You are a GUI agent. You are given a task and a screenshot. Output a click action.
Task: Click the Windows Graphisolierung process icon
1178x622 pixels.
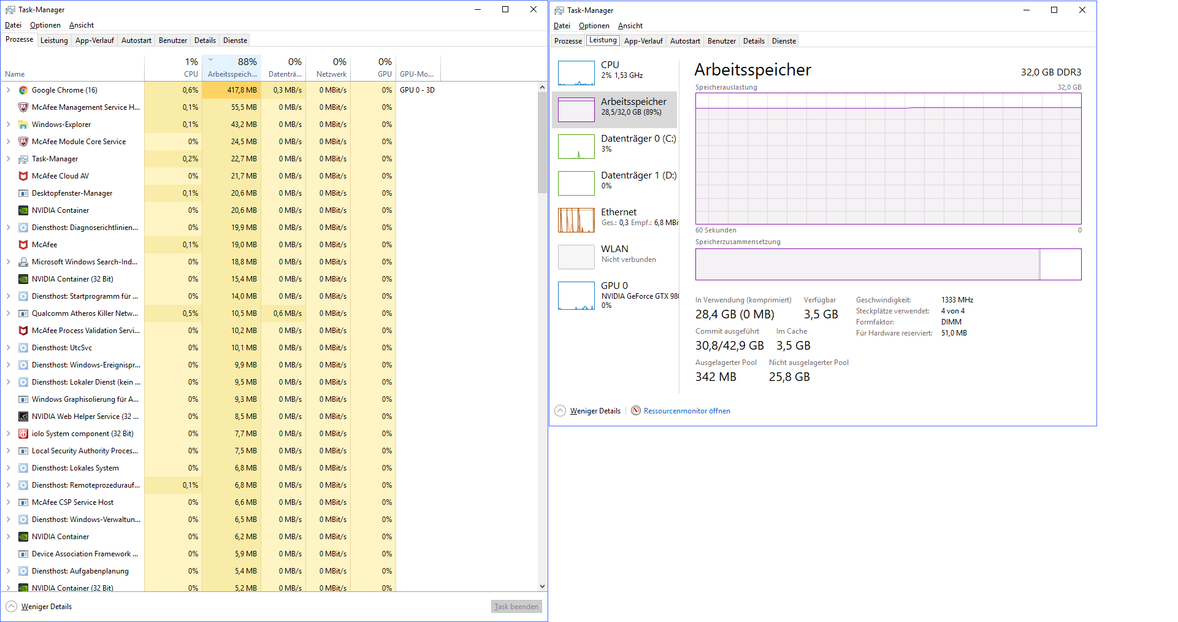click(23, 399)
